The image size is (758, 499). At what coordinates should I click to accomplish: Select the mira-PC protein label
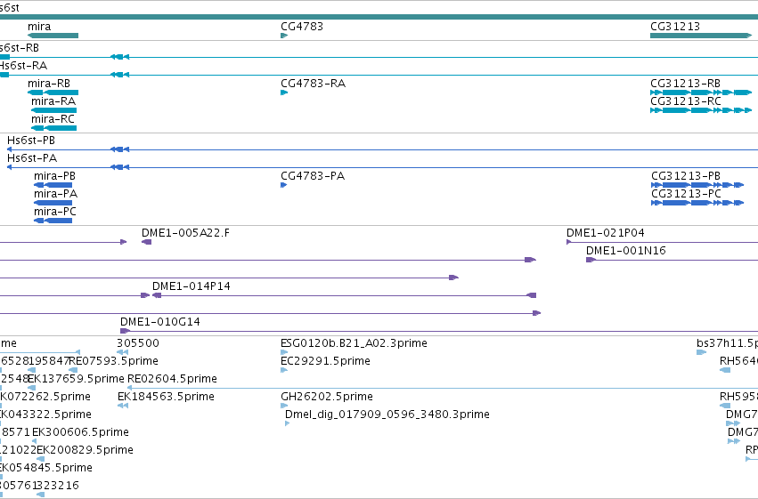point(55,212)
